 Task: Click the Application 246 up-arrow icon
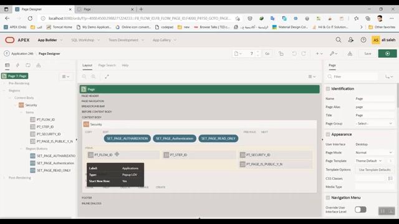(x=7, y=54)
